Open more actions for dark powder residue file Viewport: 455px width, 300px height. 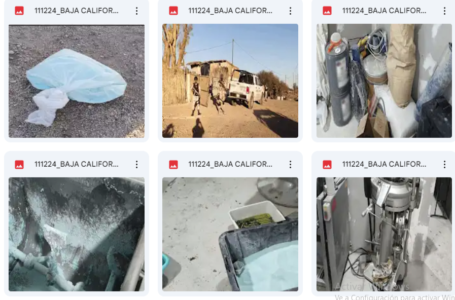point(136,165)
